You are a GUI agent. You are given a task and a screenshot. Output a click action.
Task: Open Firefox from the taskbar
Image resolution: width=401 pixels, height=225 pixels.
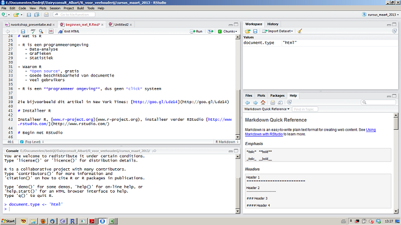(43, 221)
